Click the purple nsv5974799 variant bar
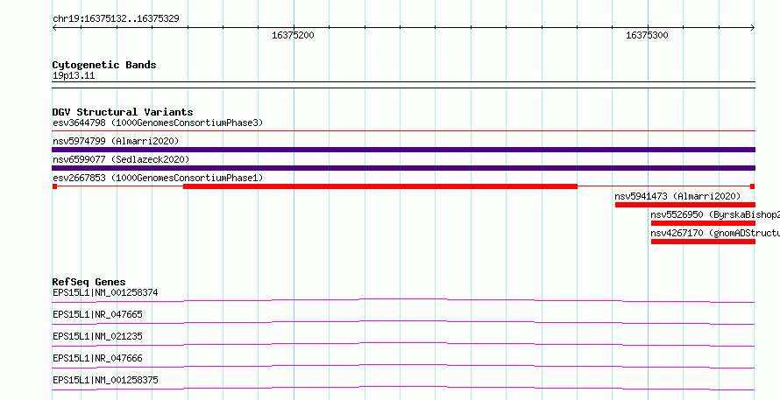 (x=403, y=150)
